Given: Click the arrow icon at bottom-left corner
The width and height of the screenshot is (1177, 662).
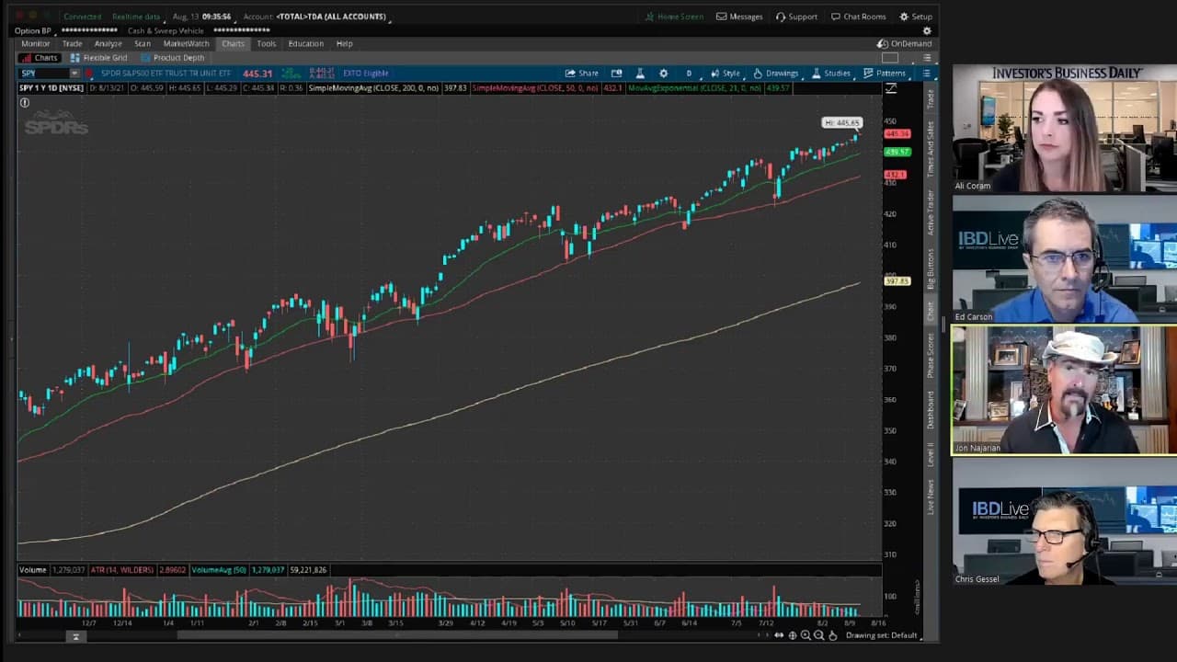Looking at the screenshot, I should (x=75, y=636).
